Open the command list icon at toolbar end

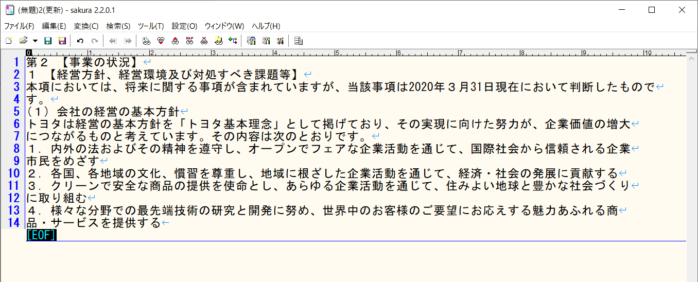(299, 41)
